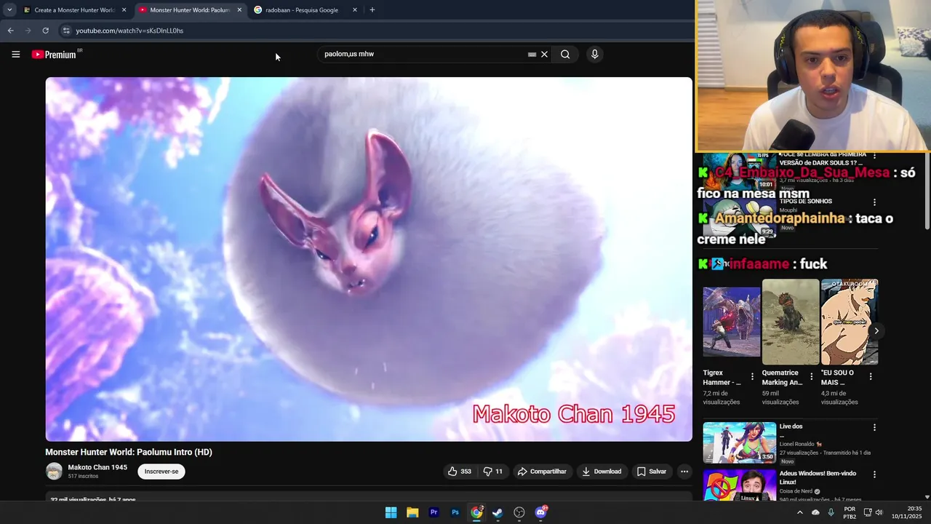931x524 pixels.
Task: Open options menu for 'Adeus Windows!' video
Action: [x=874, y=475]
